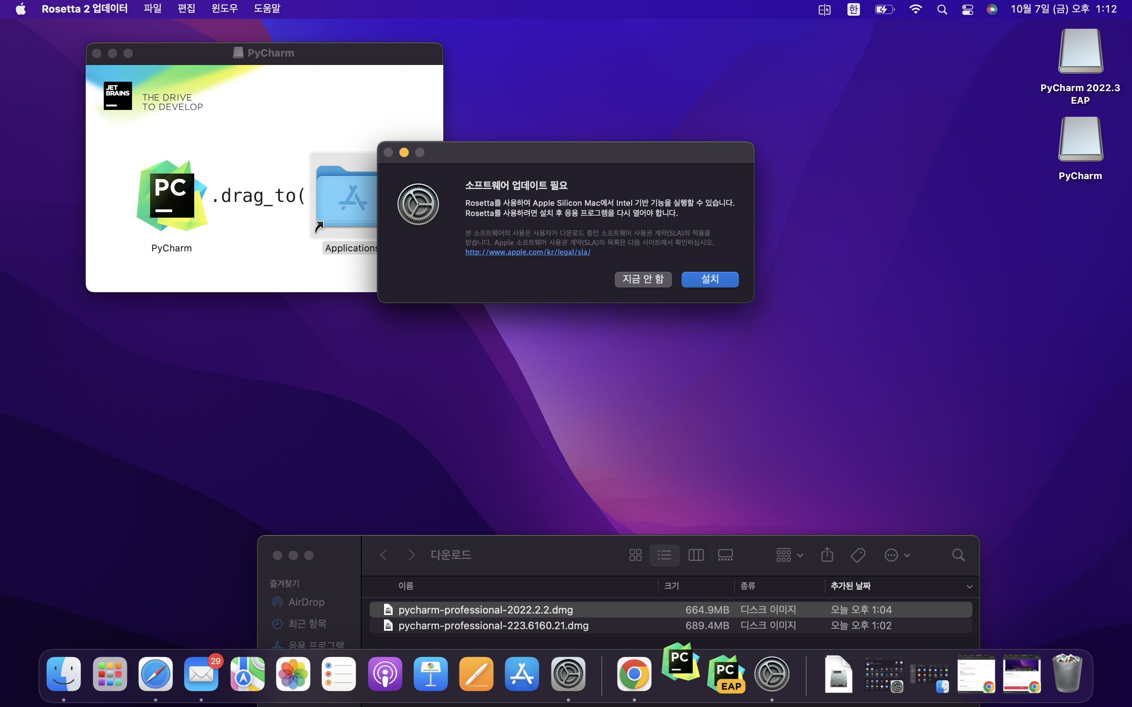Open the Finder action (ellipsis) dropdown
The height and width of the screenshot is (707, 1132).
point(897,555)
